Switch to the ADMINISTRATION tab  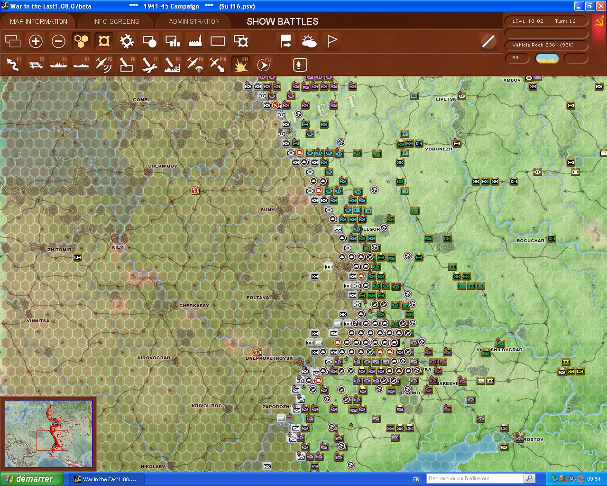(x=194, y=21)
